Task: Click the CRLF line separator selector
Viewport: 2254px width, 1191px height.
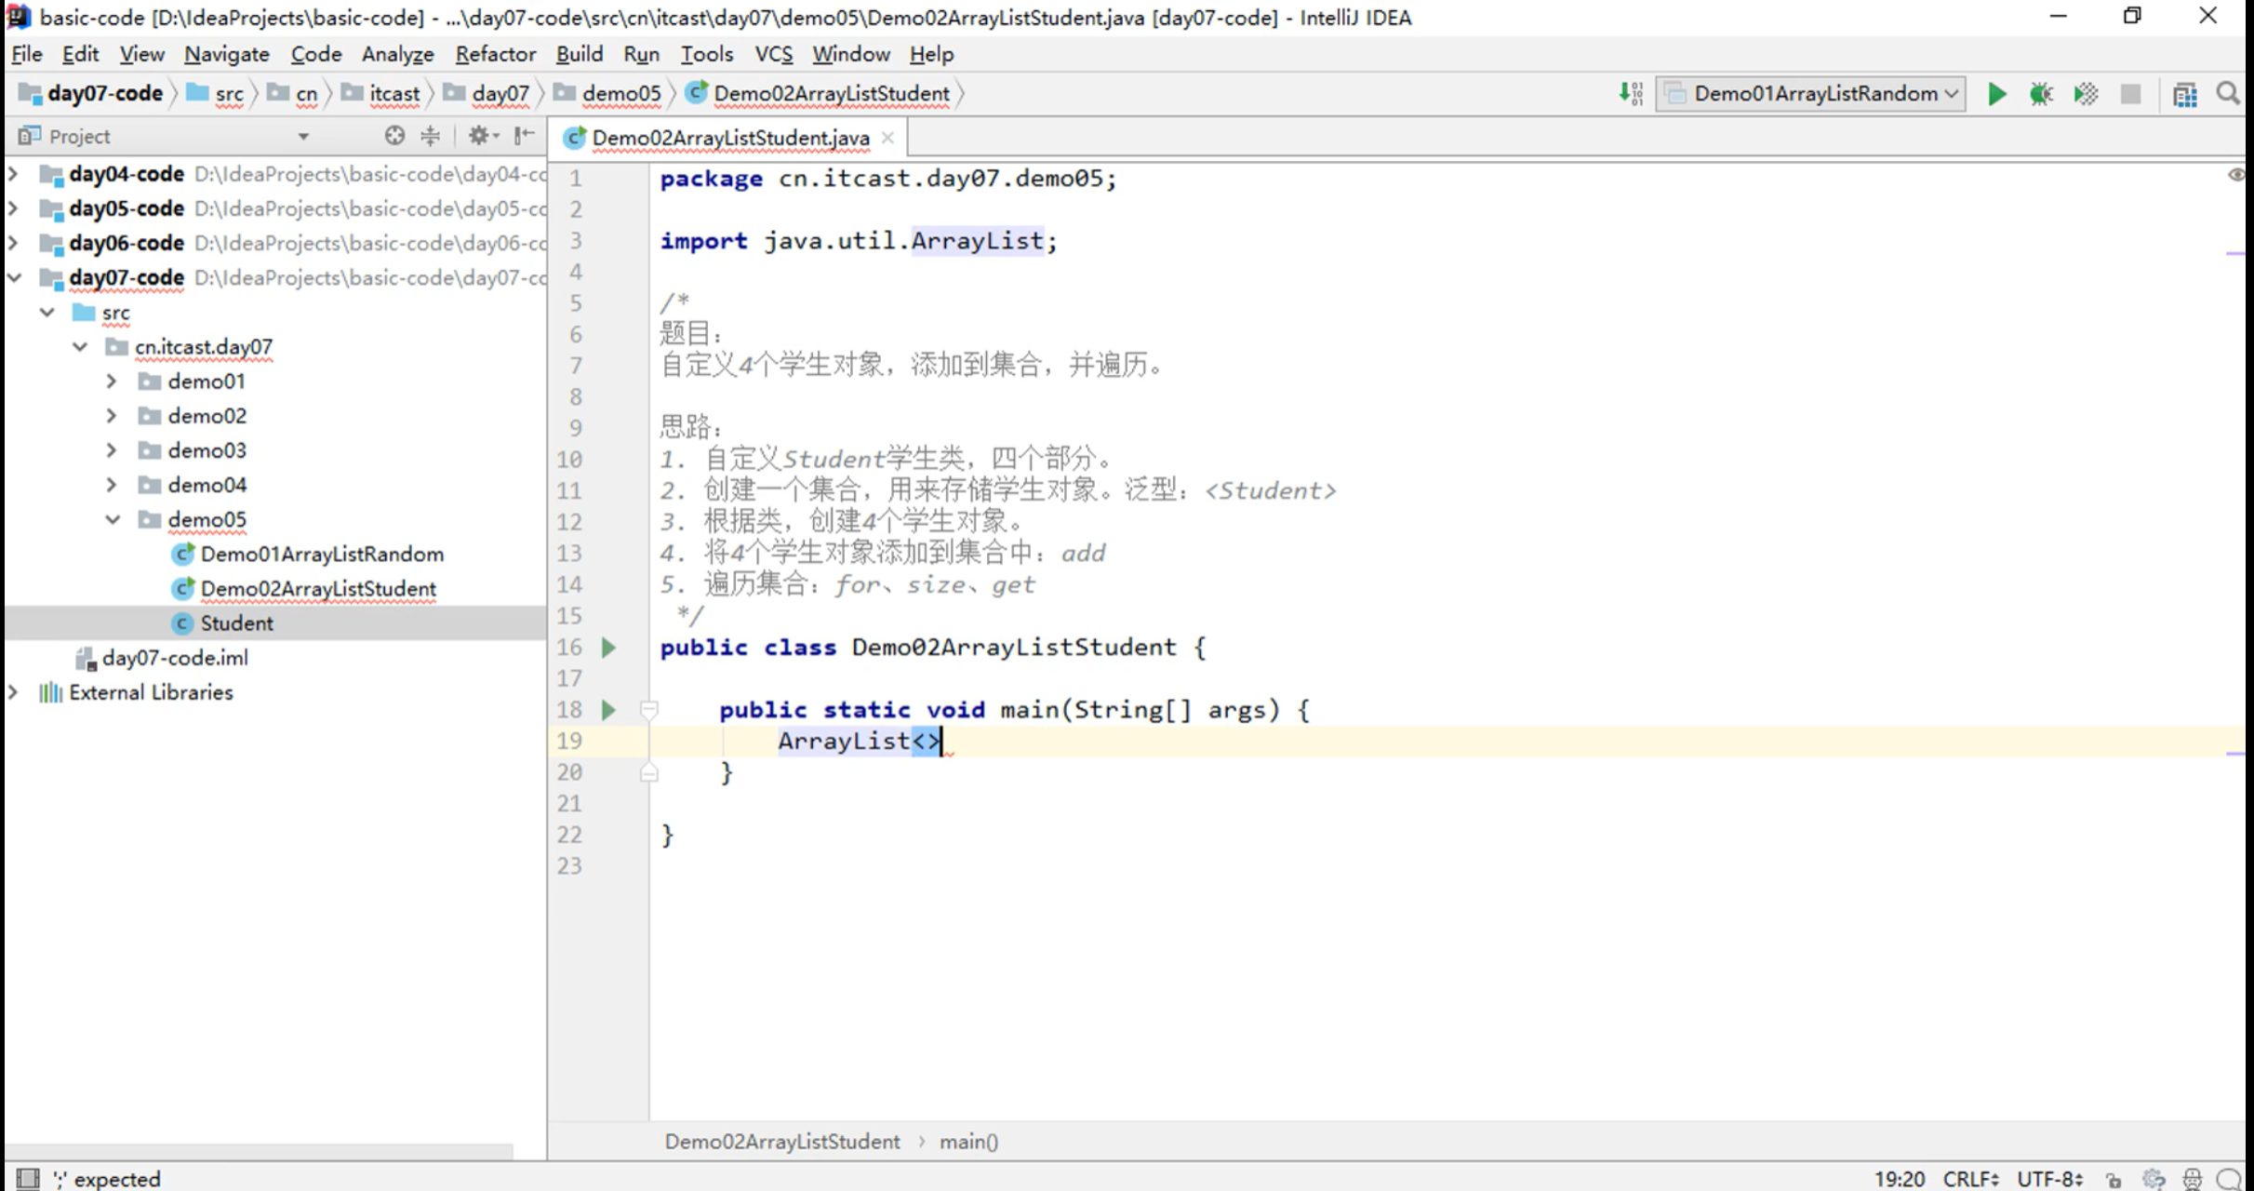Action: pos(1969,1179)
